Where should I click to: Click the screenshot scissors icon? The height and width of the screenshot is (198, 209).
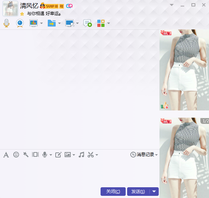(90, 155)
